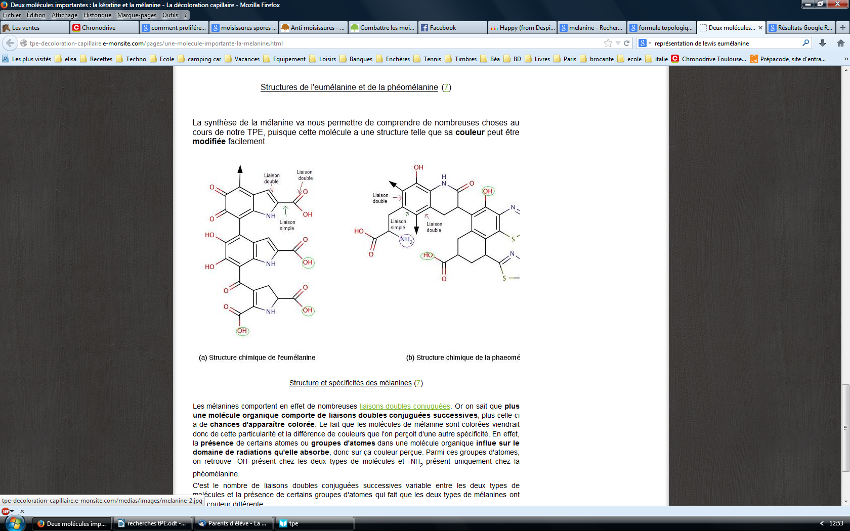Show more bookmarks via the overflow chevron
850x531 pixels.
click(x=845, y=59)
